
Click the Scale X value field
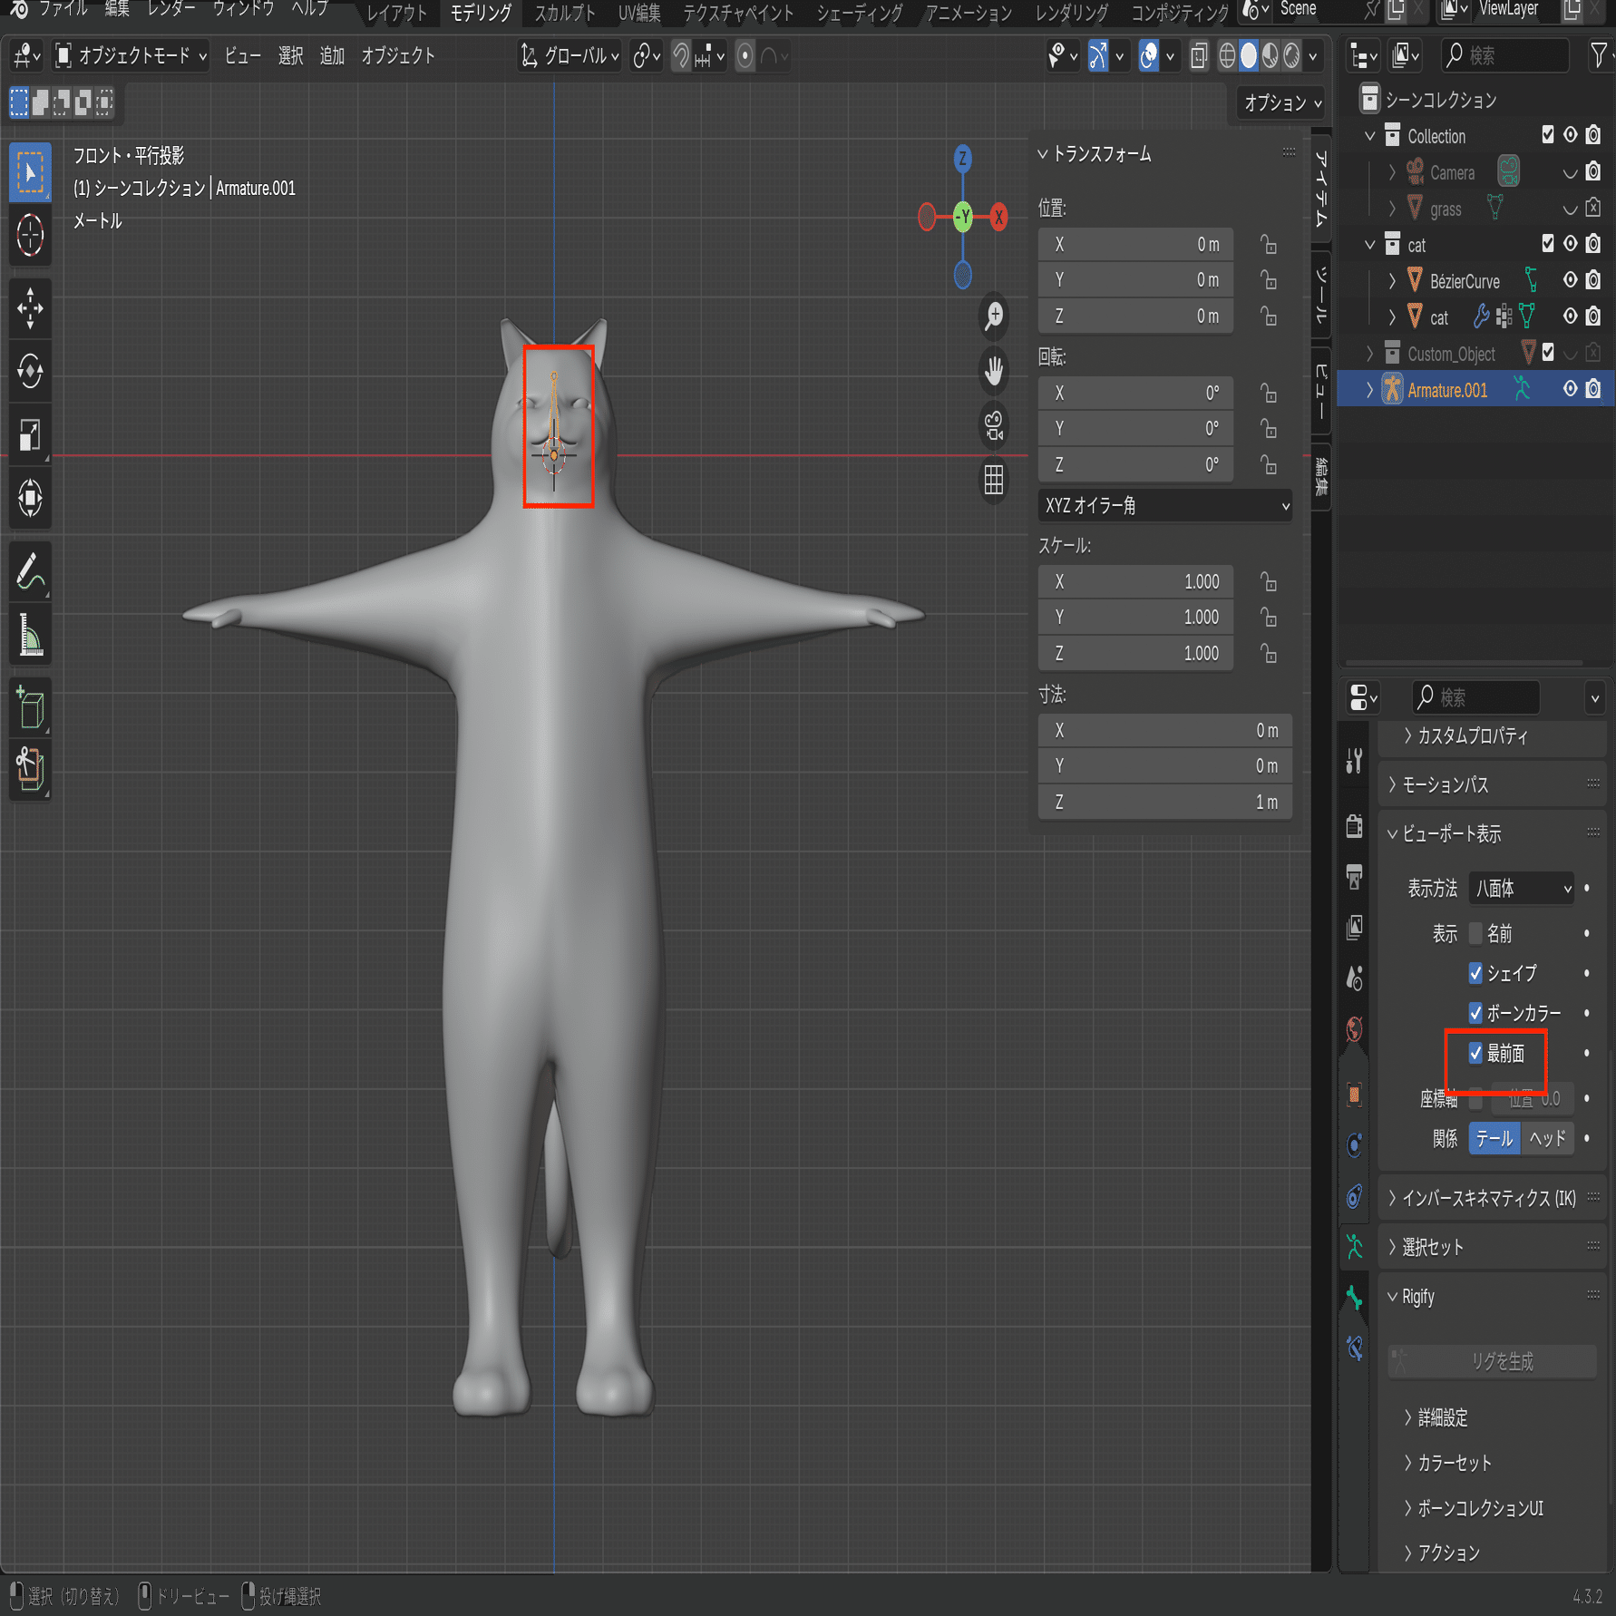pos(1134,582)
